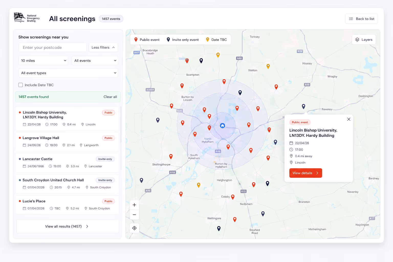Screen dimensions: 393x262
Task: Click View details in the popup
Action: [305, 173]
